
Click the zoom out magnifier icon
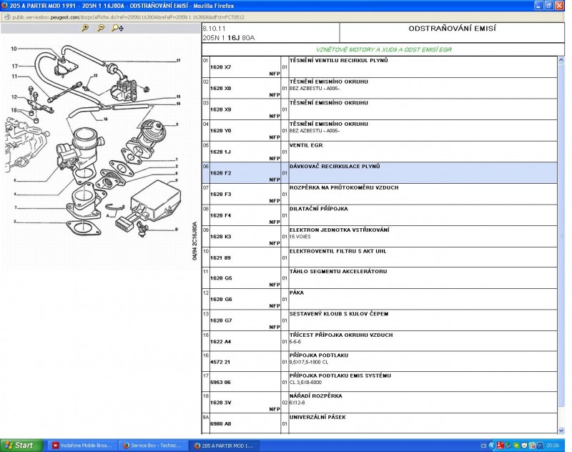[x=101, y=28]
